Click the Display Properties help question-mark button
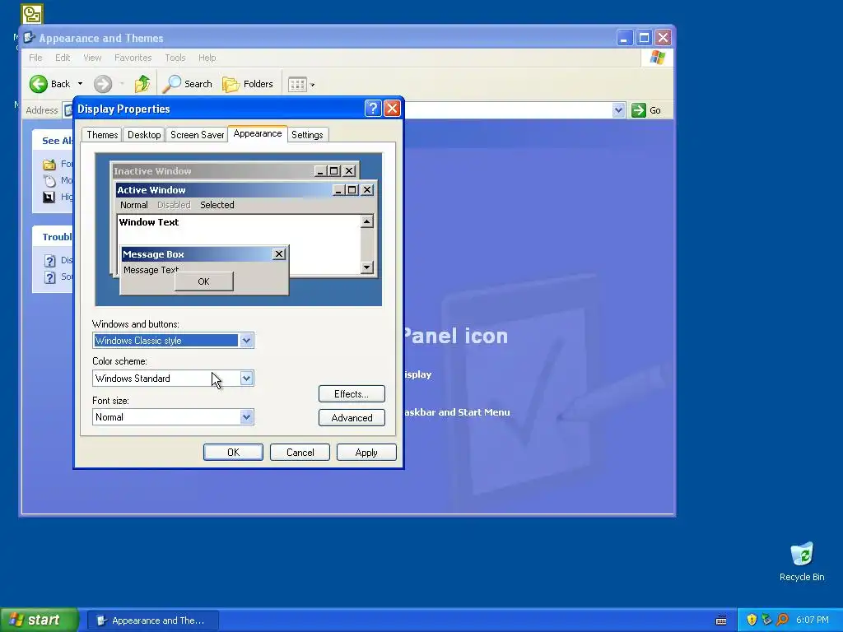This screenshot has width=843, height=632. [373, 109]
